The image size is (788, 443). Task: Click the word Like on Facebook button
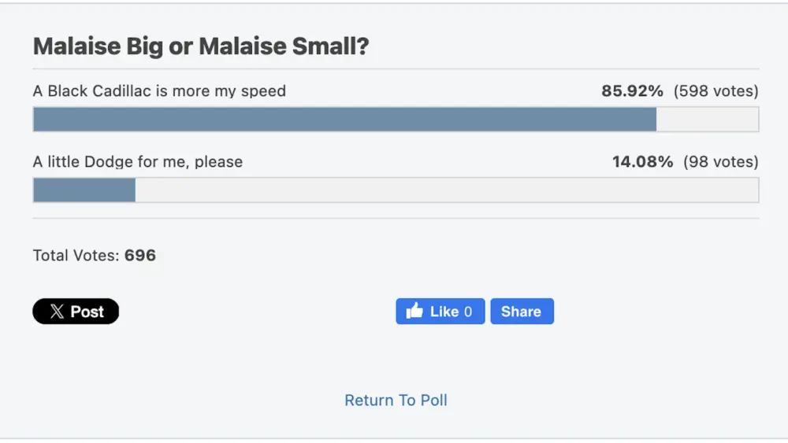[444, 312]
